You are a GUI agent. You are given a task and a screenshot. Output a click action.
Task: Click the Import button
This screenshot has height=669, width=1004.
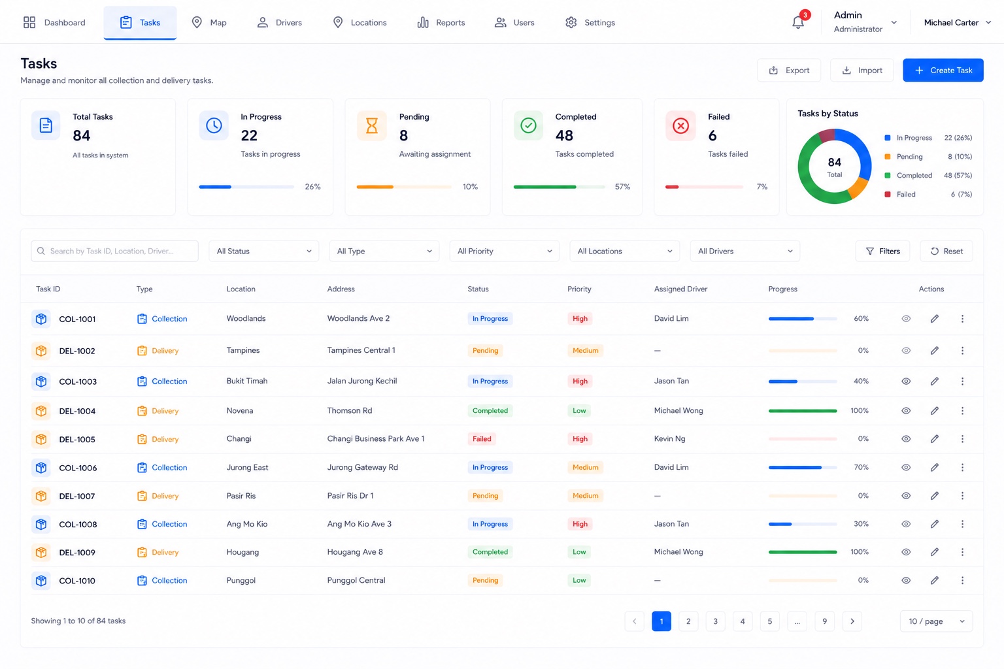[862, 70]
